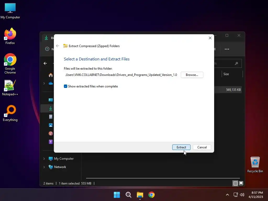Switch Explorer to large icons view
268x201 pixels.
pos(241,183)
